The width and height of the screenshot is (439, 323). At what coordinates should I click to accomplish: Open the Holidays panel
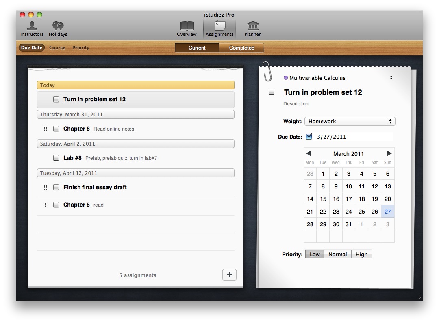coord(58,28)
